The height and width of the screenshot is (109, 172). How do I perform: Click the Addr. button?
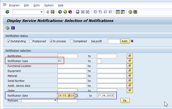tap(125, 41)
